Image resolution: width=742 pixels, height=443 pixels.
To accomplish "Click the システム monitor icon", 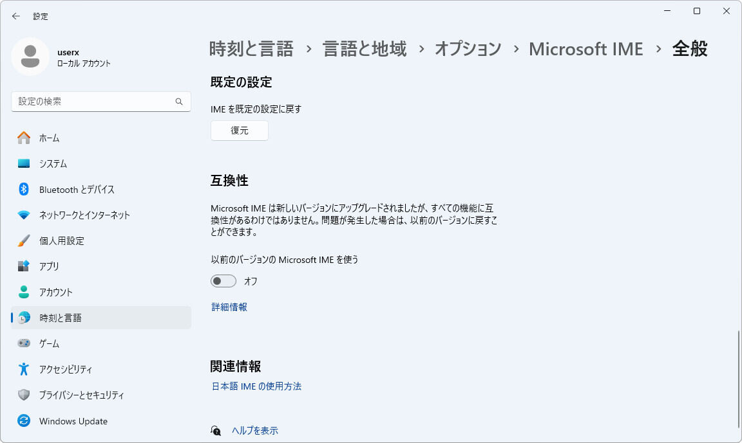I will coord(24,163).
